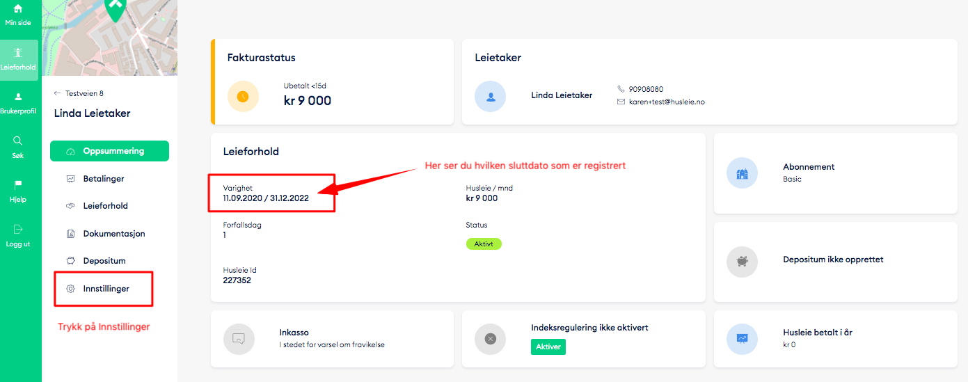Click the orange clock Fakturastatus icon
The height and width of the screenshot is (382, 968).
[243, 97]
